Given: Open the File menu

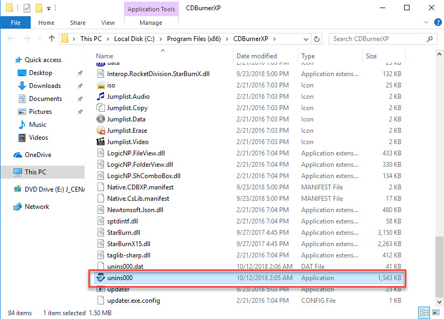Looking at the screenshot, I should [x=16, y=23].
